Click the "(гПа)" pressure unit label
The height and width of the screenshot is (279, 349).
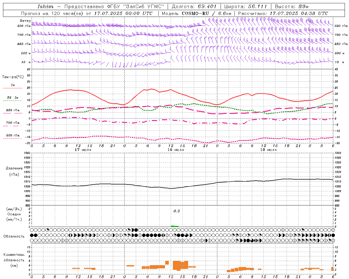(x=14, y=174)
